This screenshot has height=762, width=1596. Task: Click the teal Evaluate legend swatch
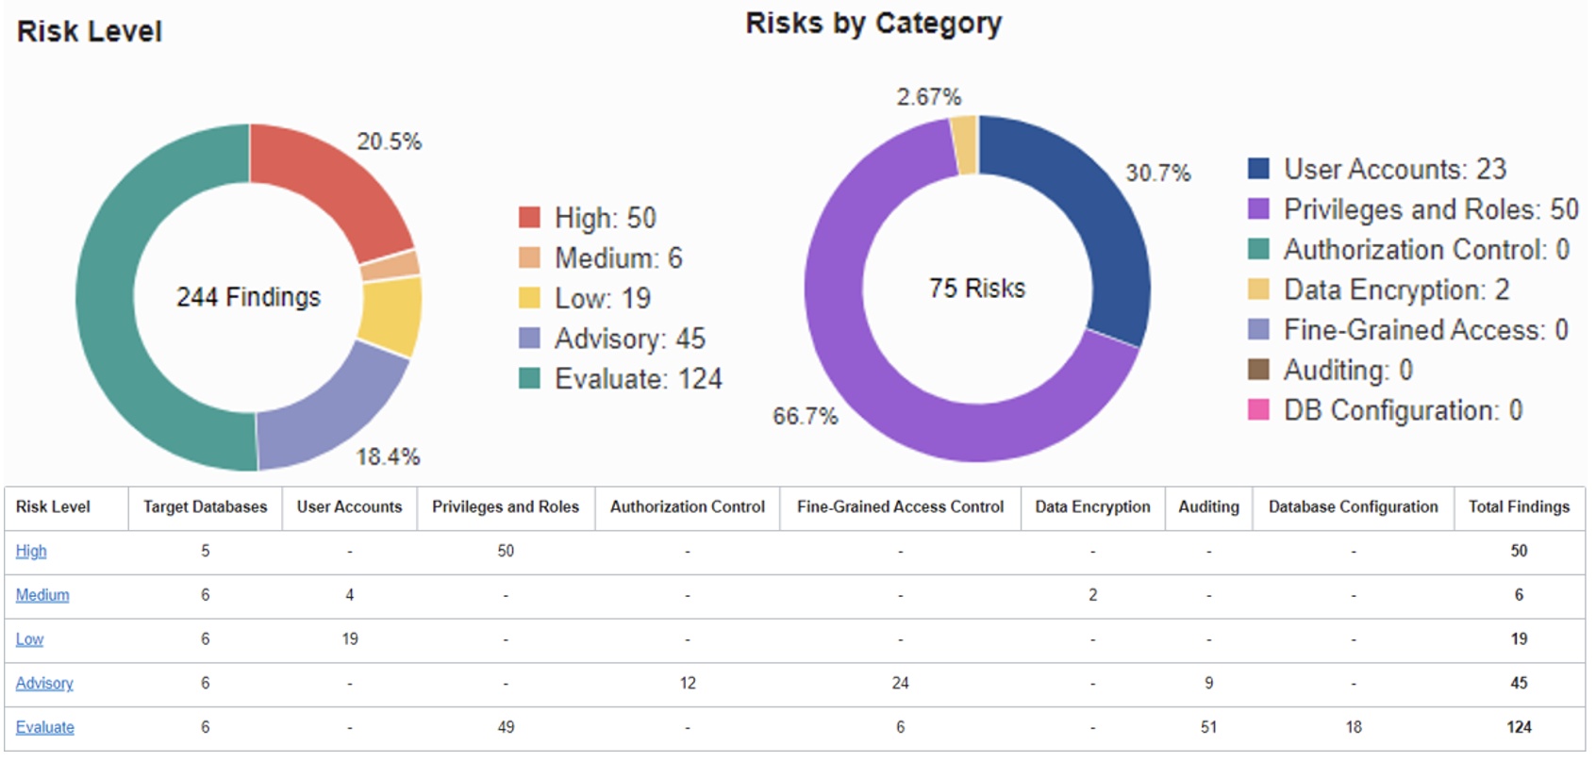point(529,378)
